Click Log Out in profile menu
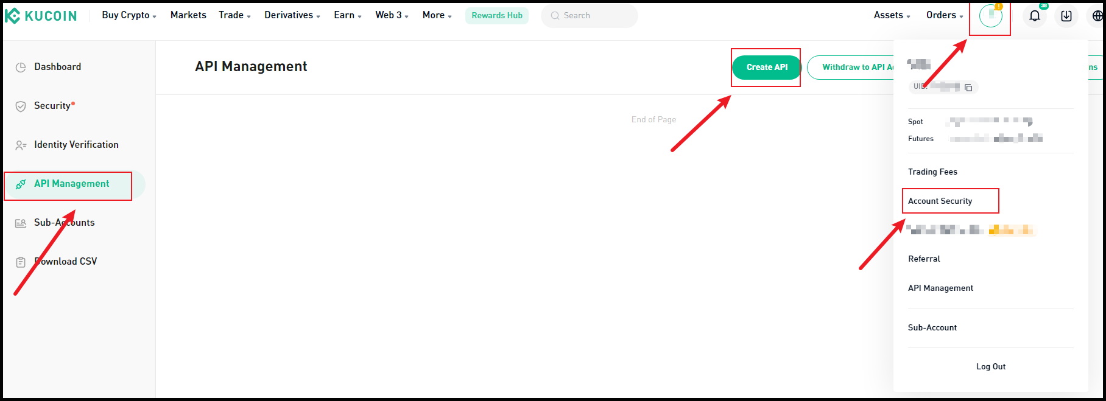The width and height of the screenshot is (1106, 401). click(990, 366)
